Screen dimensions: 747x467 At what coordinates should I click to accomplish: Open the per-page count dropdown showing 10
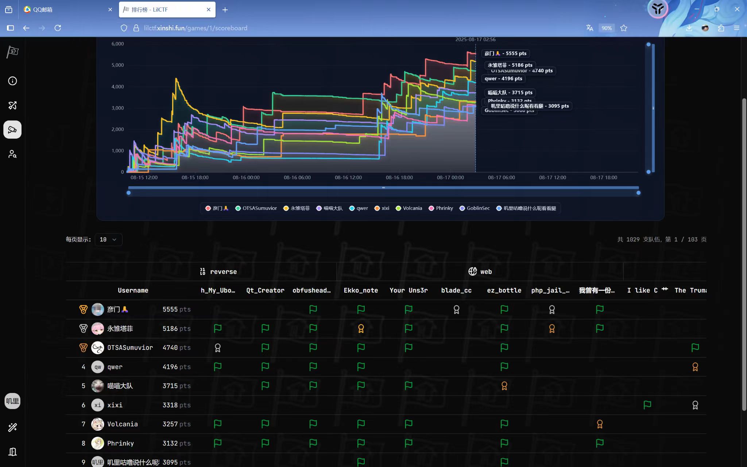(x=108, y=240)
